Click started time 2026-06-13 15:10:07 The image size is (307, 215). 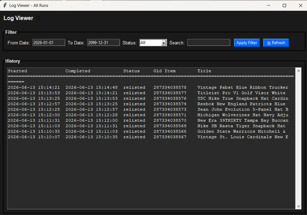click(x=34, y=137)
